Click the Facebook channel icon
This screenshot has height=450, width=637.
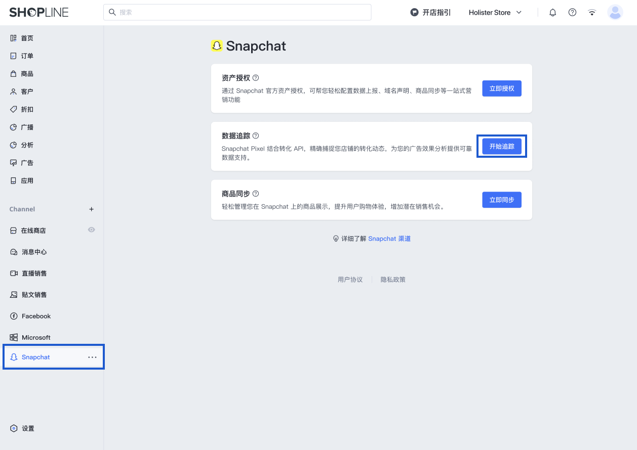coord(14,316)
